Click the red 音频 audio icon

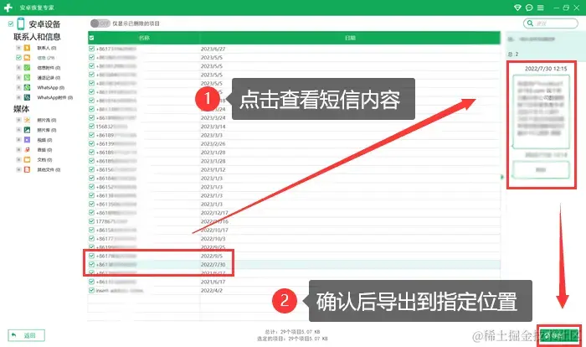(27, 150)
